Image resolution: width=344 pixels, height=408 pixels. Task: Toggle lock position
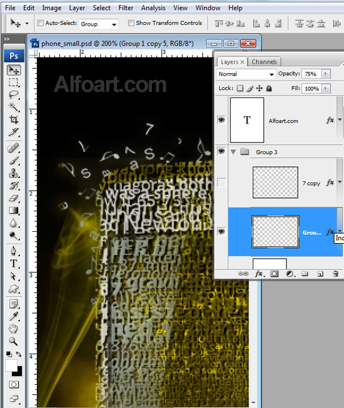point(259,88)
